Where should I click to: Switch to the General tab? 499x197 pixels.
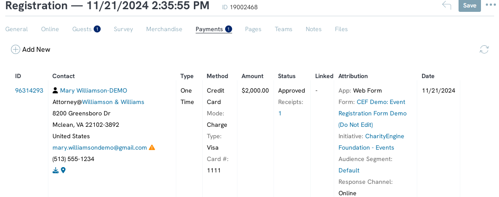coord(17,29)
